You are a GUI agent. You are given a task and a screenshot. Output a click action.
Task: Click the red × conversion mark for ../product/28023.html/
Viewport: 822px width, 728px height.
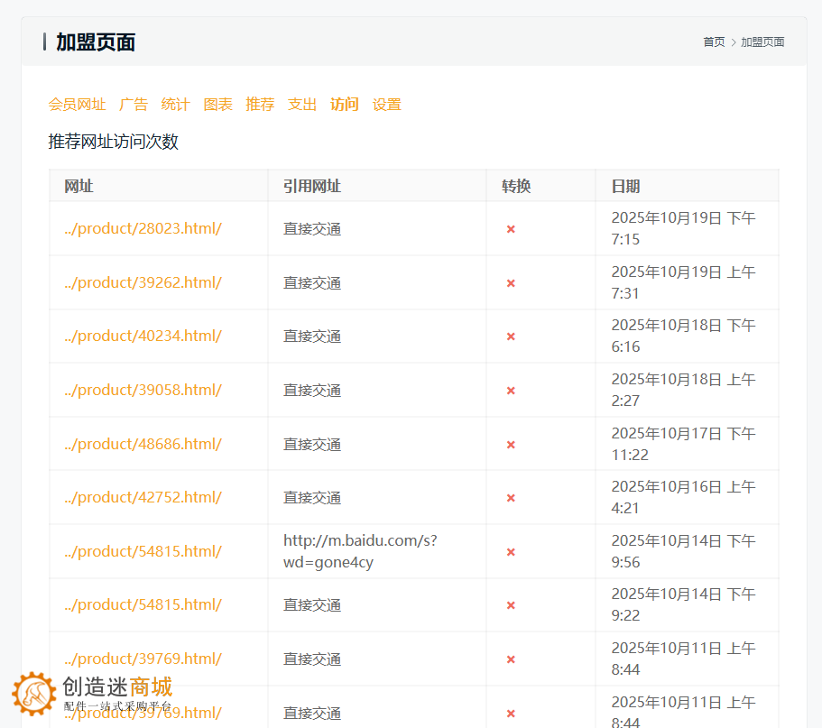511,228
